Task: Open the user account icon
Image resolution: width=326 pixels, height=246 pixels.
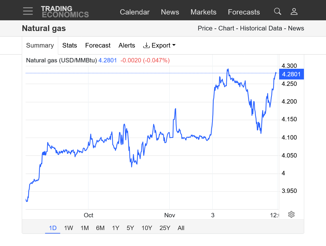Action: point(294,11)
